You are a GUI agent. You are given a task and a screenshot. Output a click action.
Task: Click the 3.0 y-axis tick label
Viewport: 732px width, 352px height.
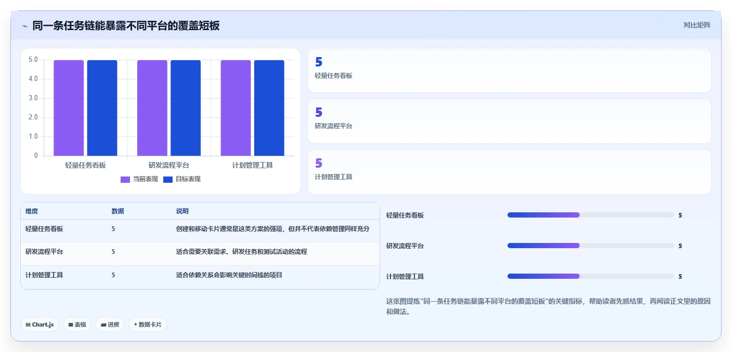pyautogui.click(x=33, y=98)
